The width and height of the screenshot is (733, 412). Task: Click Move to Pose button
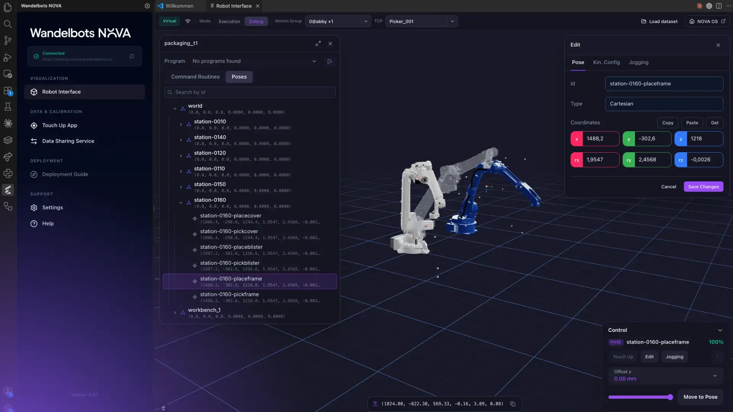click(700, 397)
